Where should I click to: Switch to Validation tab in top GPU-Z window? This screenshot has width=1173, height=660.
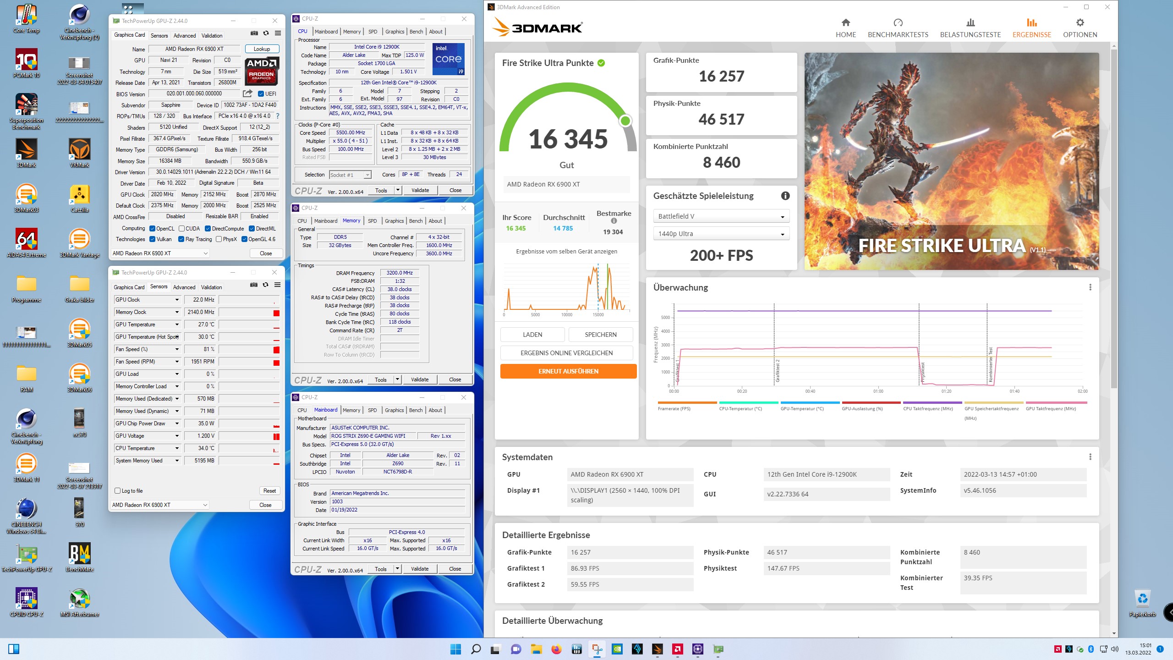[212, 35]
